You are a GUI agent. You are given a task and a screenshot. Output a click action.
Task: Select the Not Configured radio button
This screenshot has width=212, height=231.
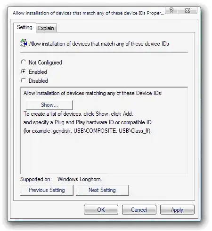24,62
